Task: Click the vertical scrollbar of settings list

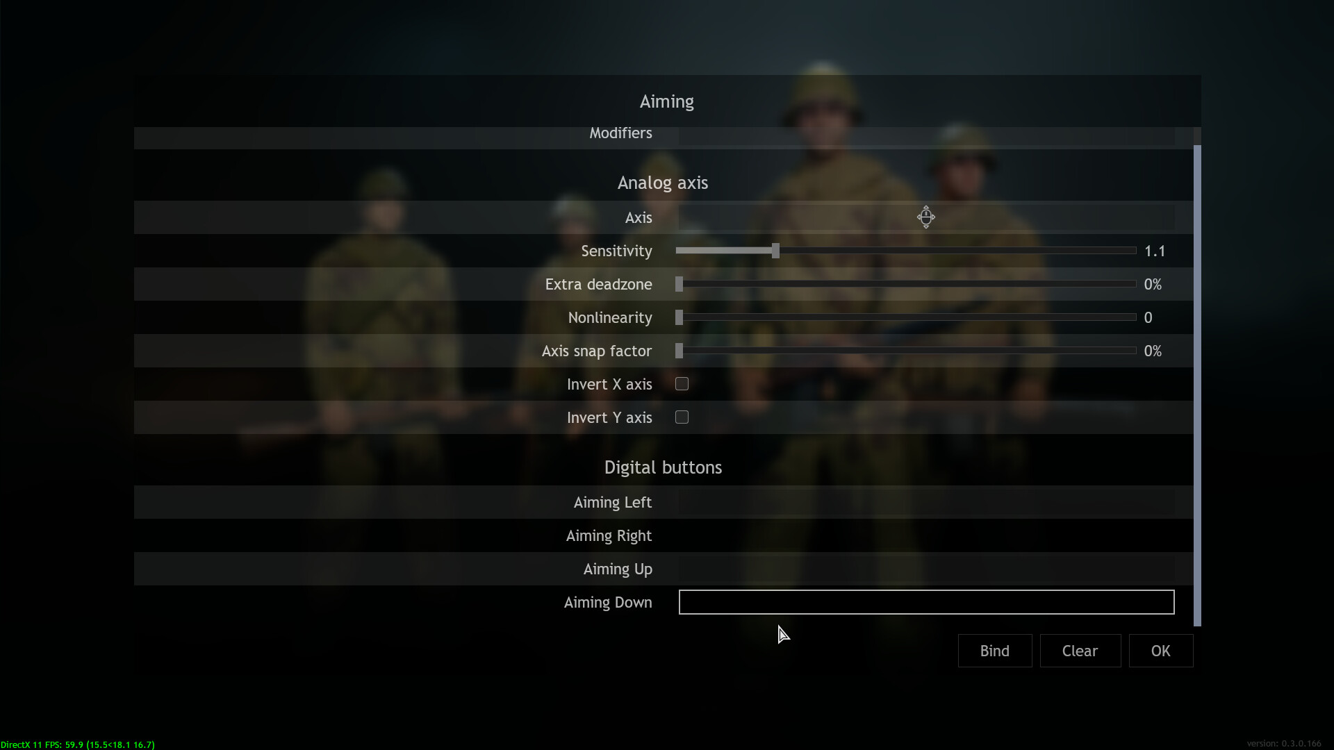Action: click(x=1197, y=385)
